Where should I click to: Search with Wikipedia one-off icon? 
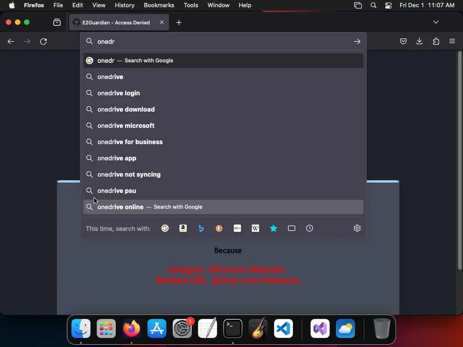tap(255, 228)
